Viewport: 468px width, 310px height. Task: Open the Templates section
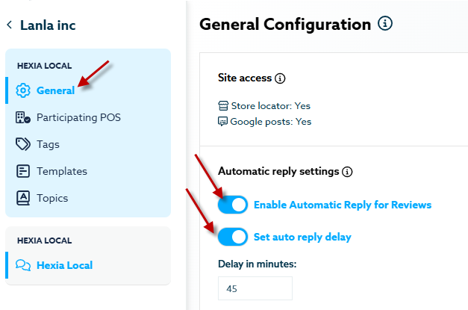61,171
